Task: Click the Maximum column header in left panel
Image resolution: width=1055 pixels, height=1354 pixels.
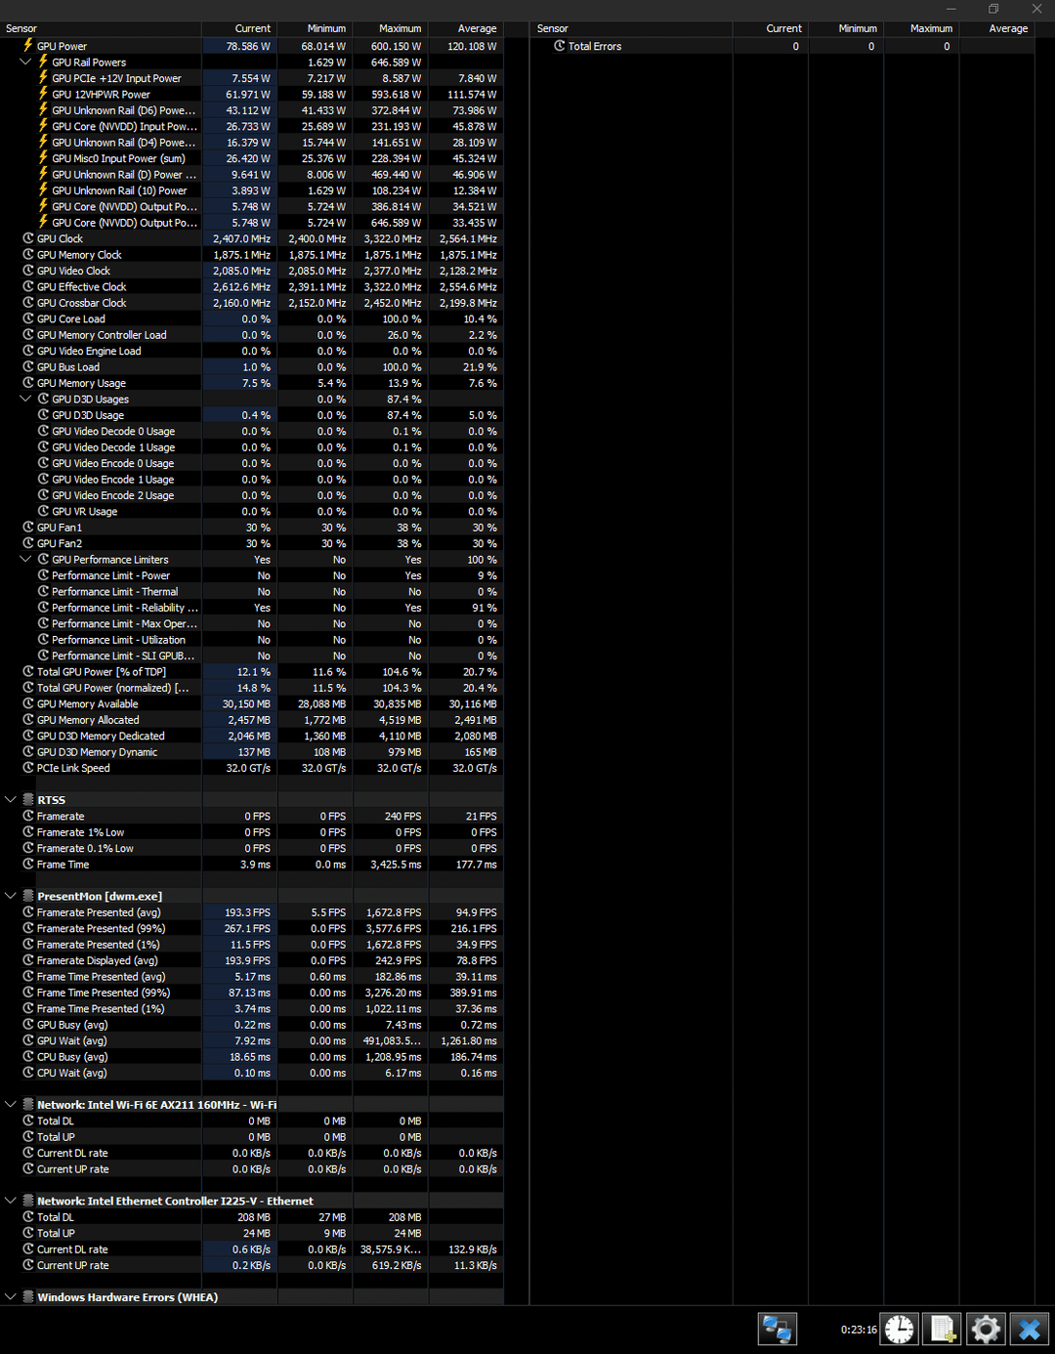Action: click(x=400, y=28)
